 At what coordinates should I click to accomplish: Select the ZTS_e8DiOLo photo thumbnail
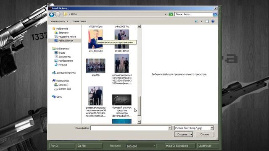(x=95, y=39)
